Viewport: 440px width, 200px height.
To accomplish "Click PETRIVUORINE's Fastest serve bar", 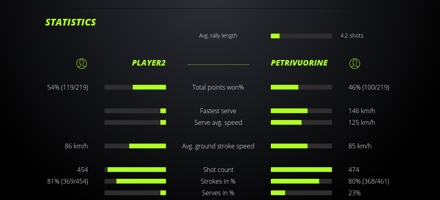I will (301, 111).
